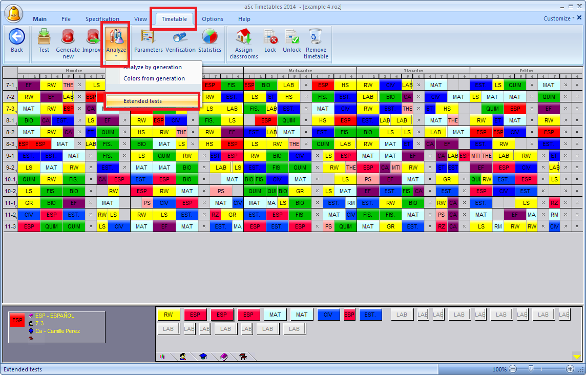
Task: Click yellow triangle expander in card panel
Action: pos(577,357)
